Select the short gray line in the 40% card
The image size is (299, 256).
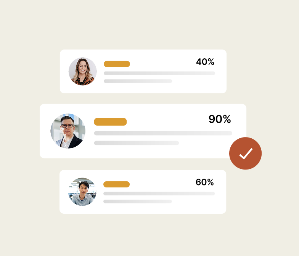tap(138, 81)
